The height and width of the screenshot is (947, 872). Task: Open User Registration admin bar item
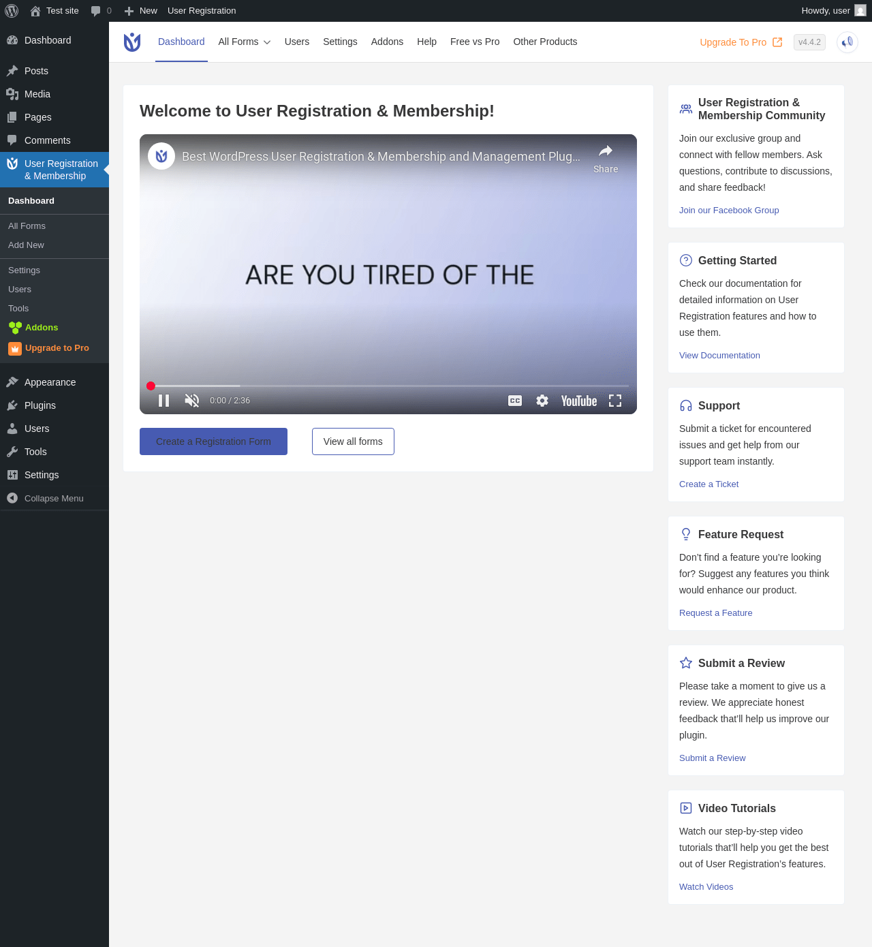point(202,11)
